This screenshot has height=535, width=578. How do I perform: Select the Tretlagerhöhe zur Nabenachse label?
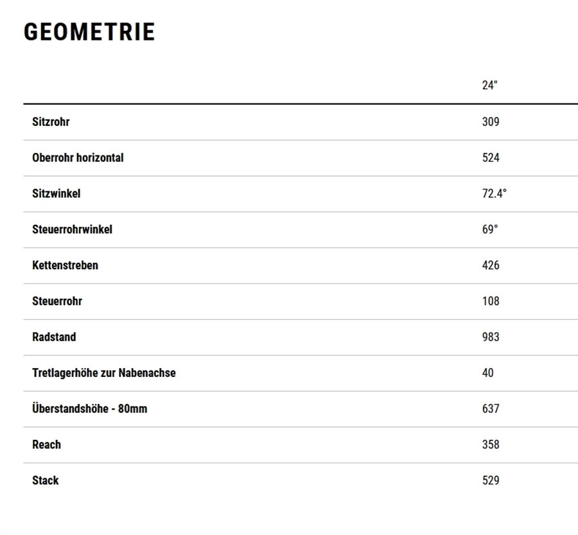[103, 373]
